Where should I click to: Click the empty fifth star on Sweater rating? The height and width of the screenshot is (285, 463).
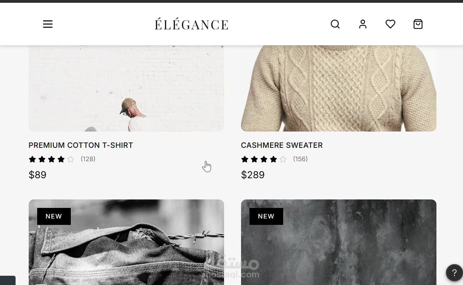(283, 159)
